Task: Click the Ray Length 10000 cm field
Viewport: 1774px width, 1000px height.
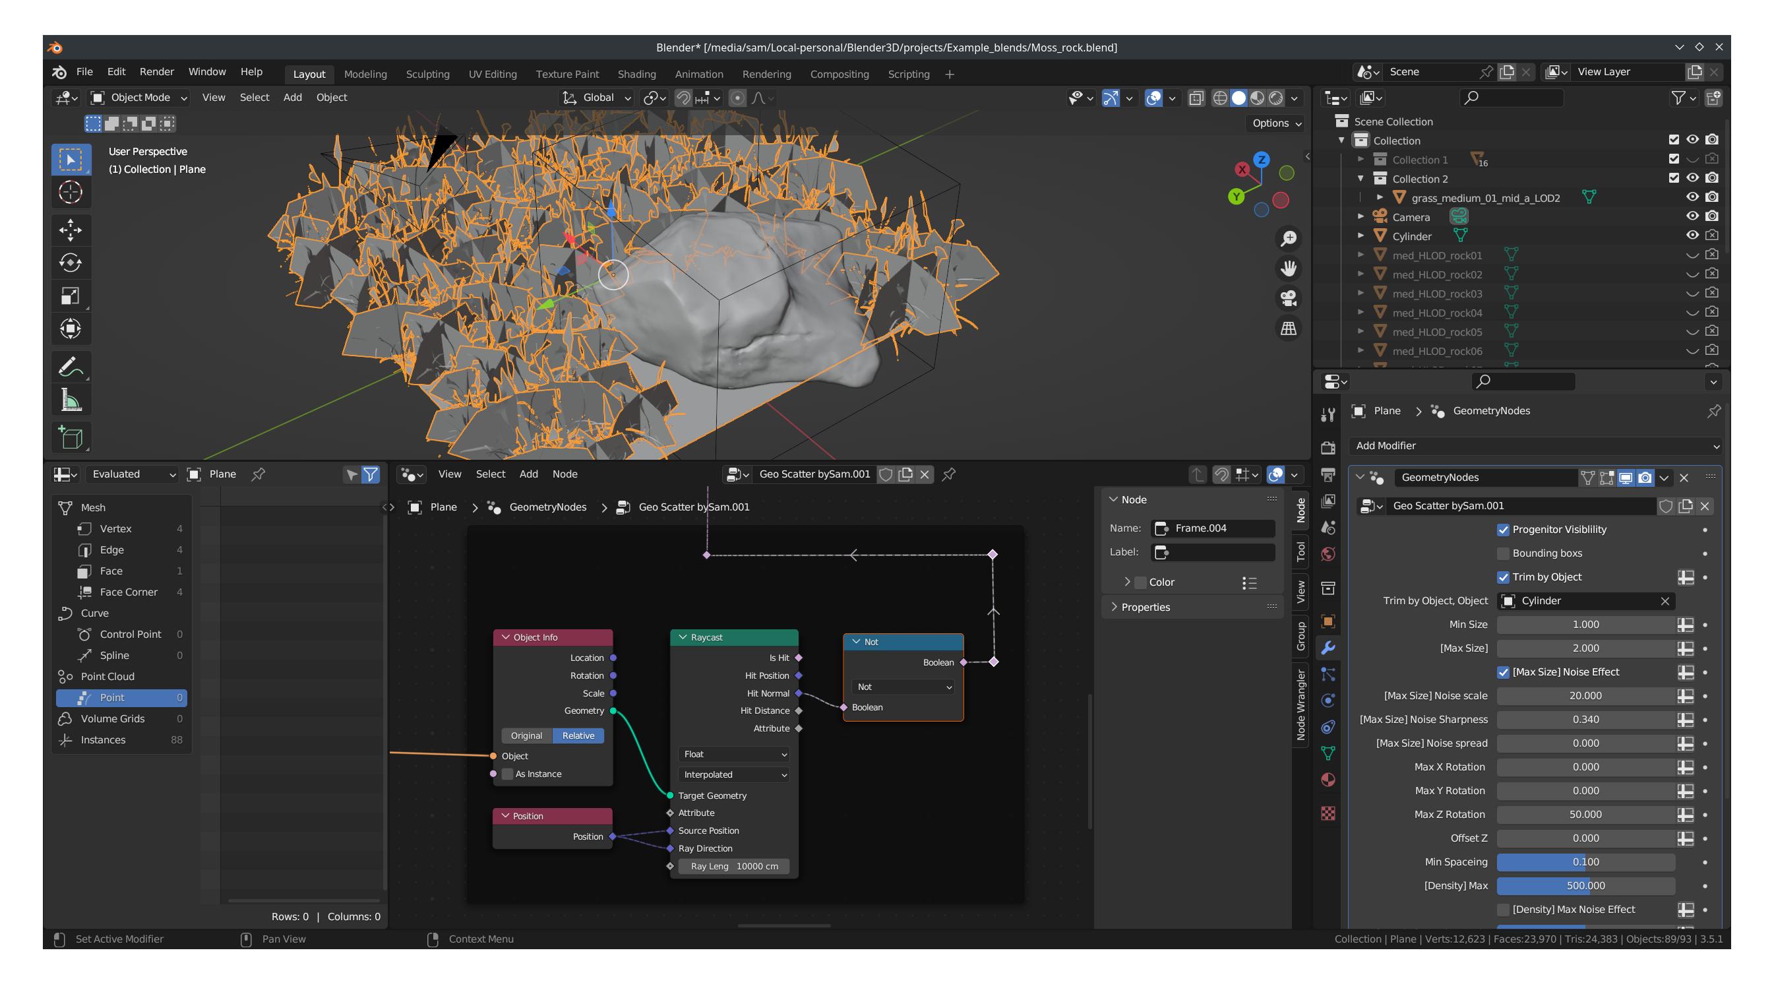Action: tap(734, 867)
